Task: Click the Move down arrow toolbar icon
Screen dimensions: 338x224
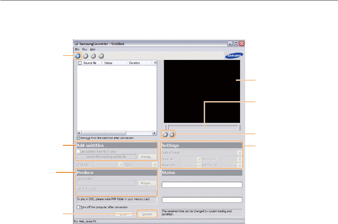Action: click(x=101, y=56)
